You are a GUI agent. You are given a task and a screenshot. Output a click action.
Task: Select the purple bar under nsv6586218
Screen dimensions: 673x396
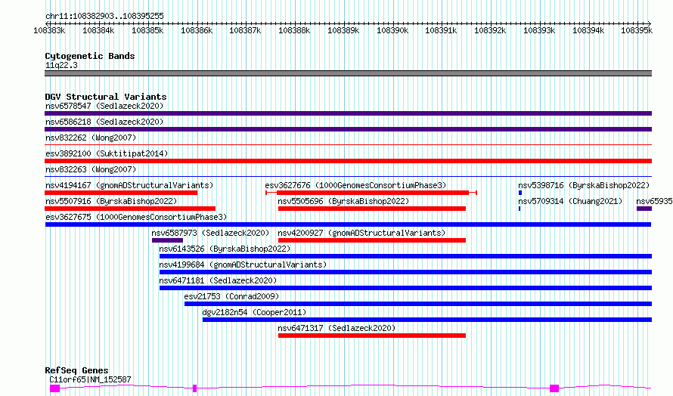pos(348,129)
